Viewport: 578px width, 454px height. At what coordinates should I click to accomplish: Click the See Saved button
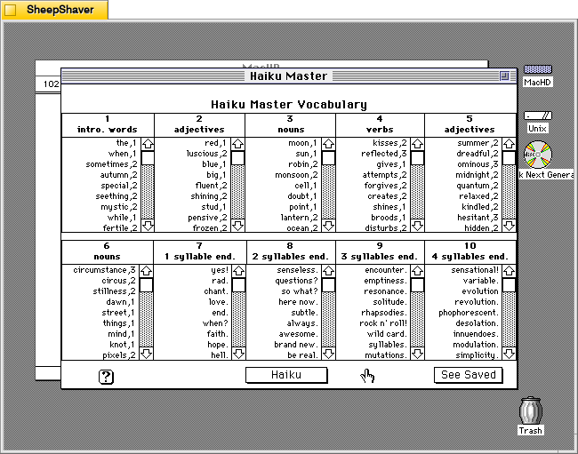468,375
